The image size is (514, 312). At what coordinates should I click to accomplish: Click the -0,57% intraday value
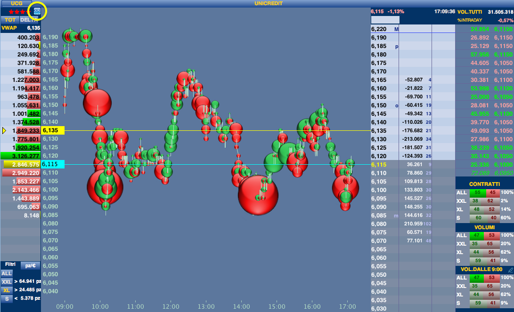505,20
